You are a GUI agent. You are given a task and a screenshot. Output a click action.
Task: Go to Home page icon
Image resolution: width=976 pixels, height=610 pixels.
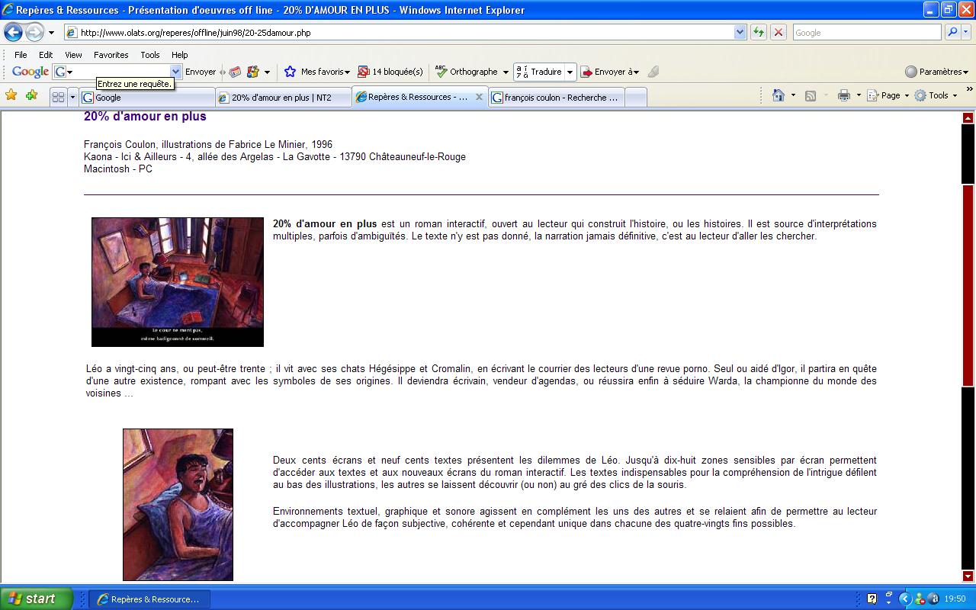[779, 95]
